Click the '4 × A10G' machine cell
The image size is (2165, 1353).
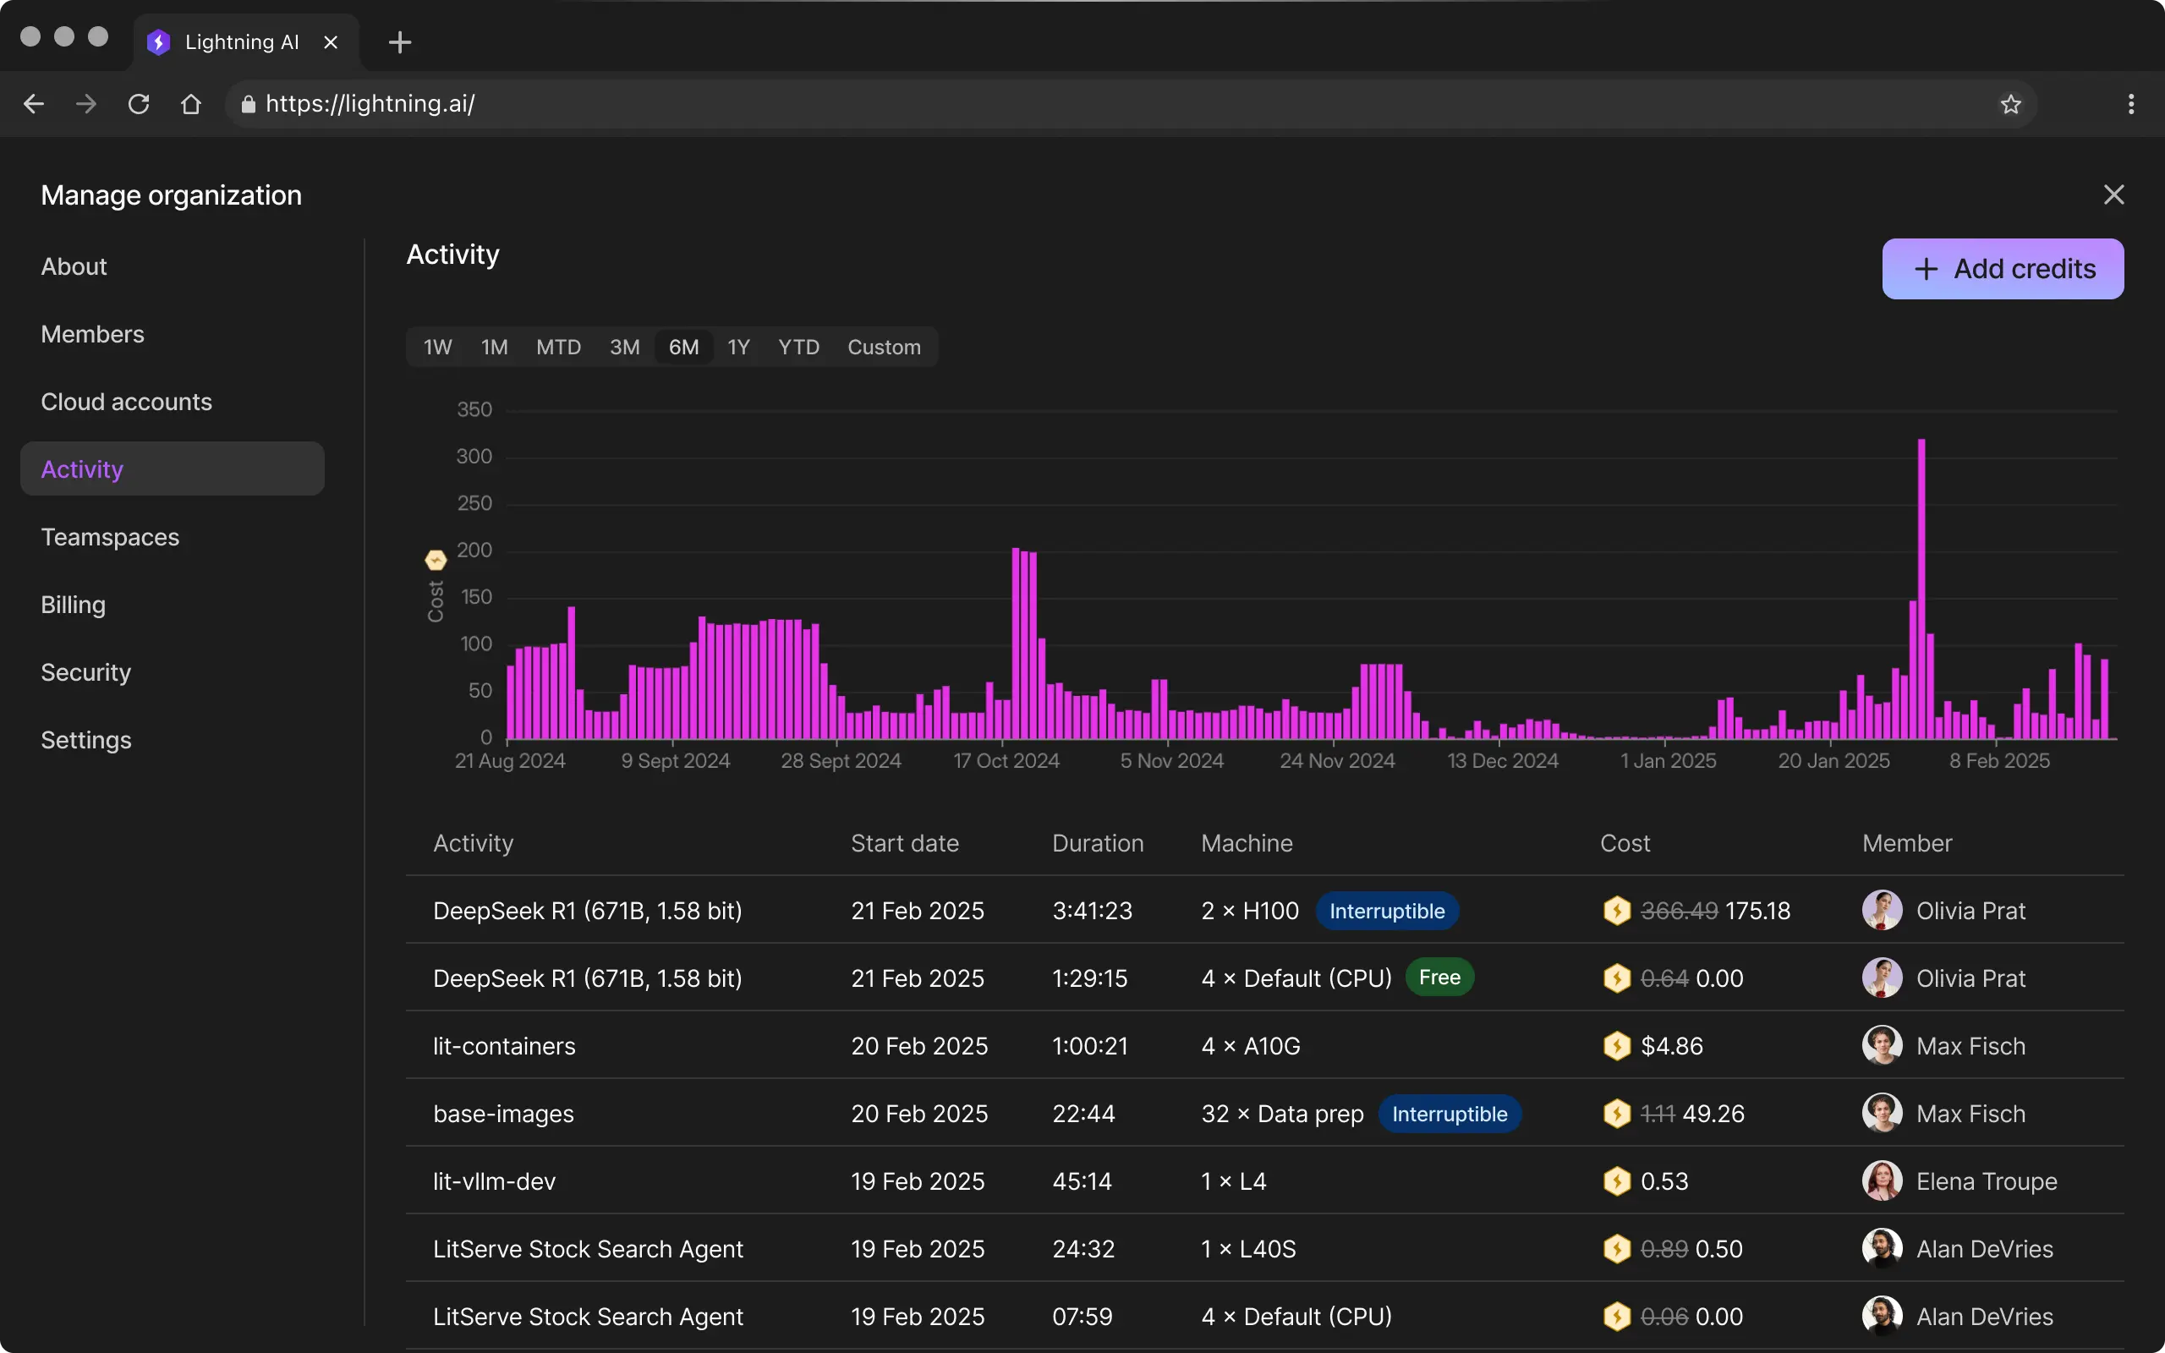[x=1251, y=1046]
